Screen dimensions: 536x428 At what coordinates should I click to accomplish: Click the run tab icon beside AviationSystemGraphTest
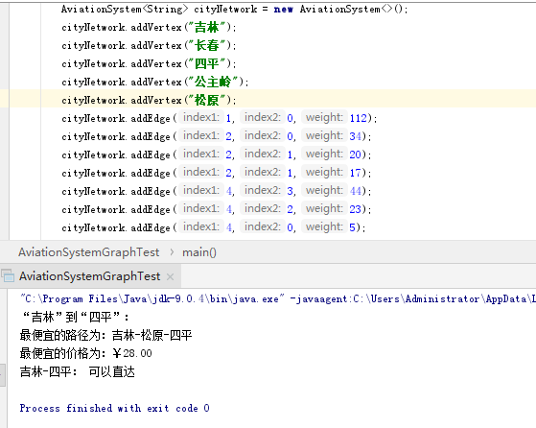click(x=8, y=275)
